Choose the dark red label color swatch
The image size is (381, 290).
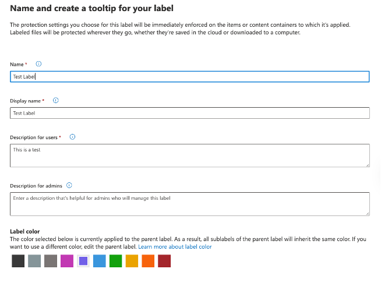pyautogui.click(x=164, y=261)
